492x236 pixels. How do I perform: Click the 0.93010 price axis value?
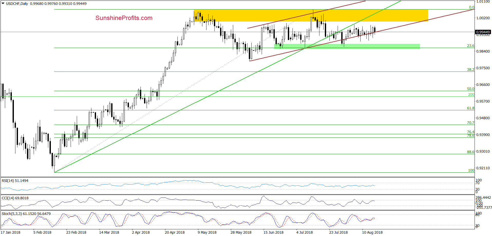(x=483, y=151)
